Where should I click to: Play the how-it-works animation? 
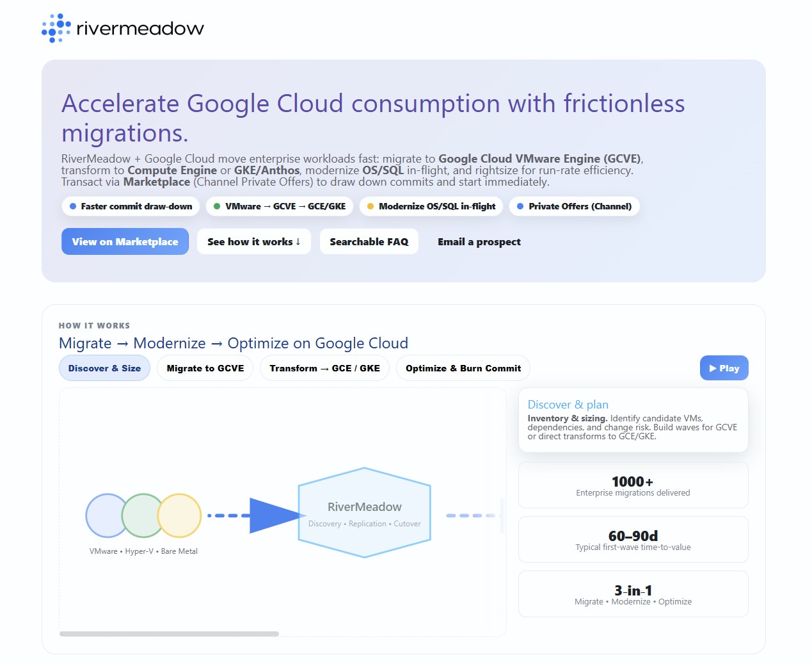pos(724,368)
